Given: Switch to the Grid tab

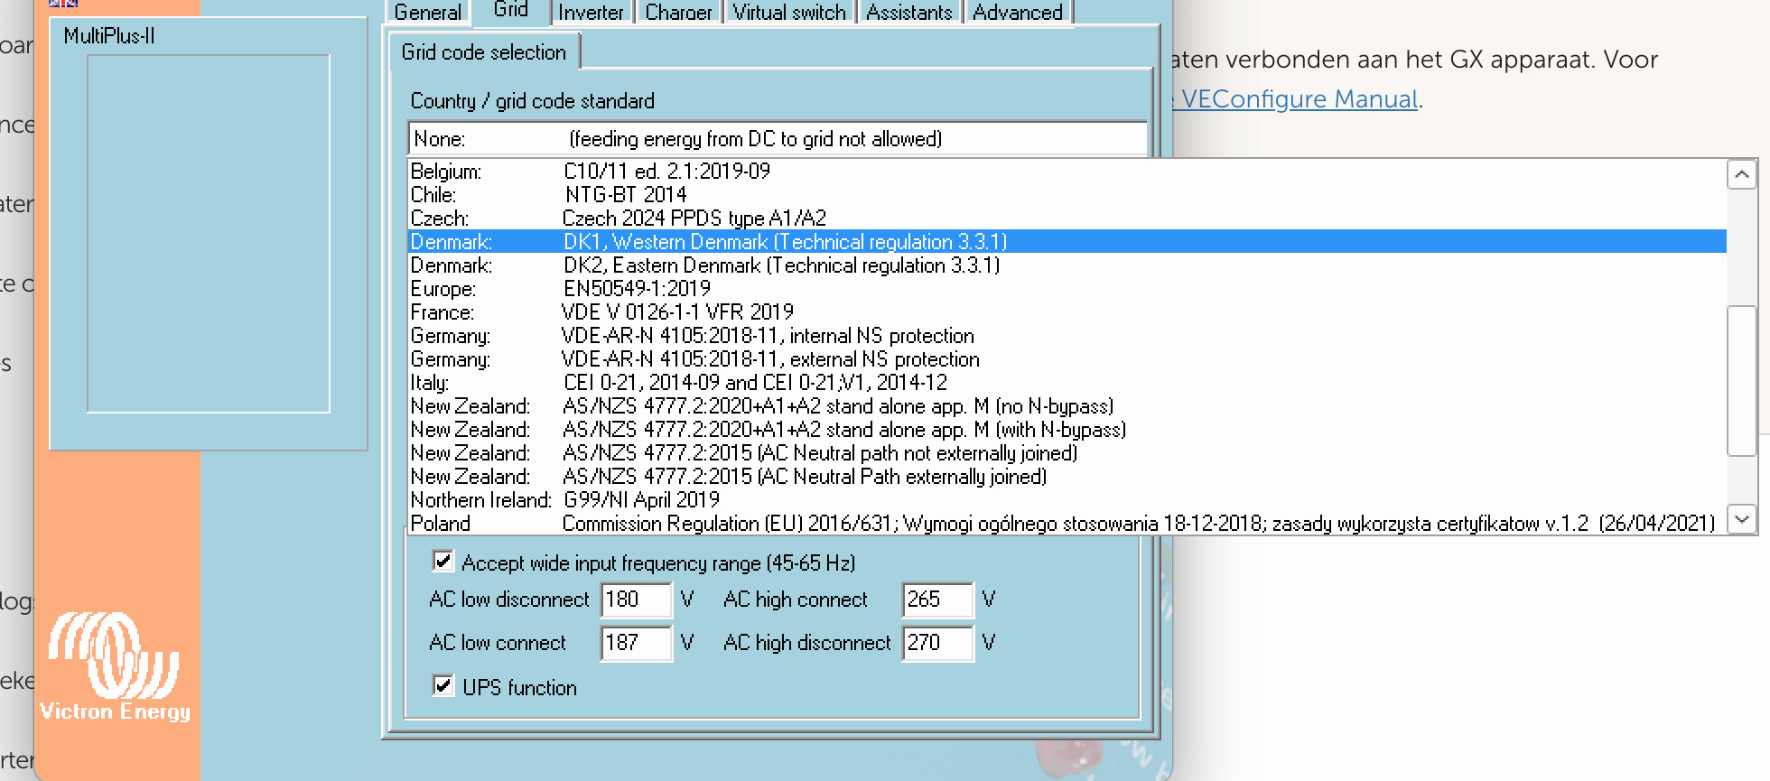Looking at the screenshot, I should point(511,11).
